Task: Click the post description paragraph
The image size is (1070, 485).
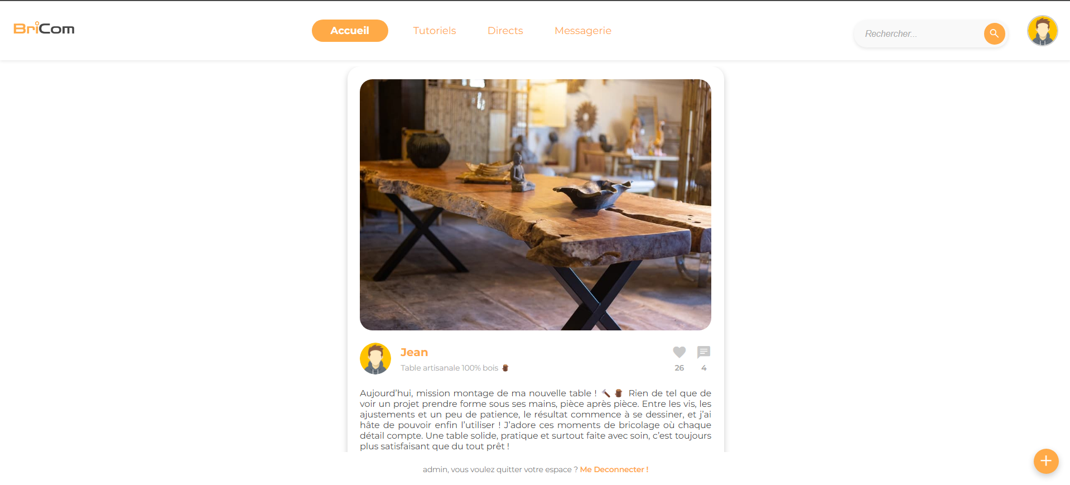Action: click(x=536, y=420)
